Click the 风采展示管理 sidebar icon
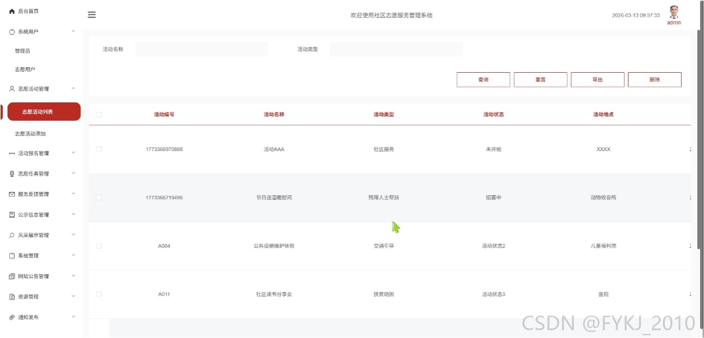The height and width of the screenshot is (338, 704). (12, 236)
